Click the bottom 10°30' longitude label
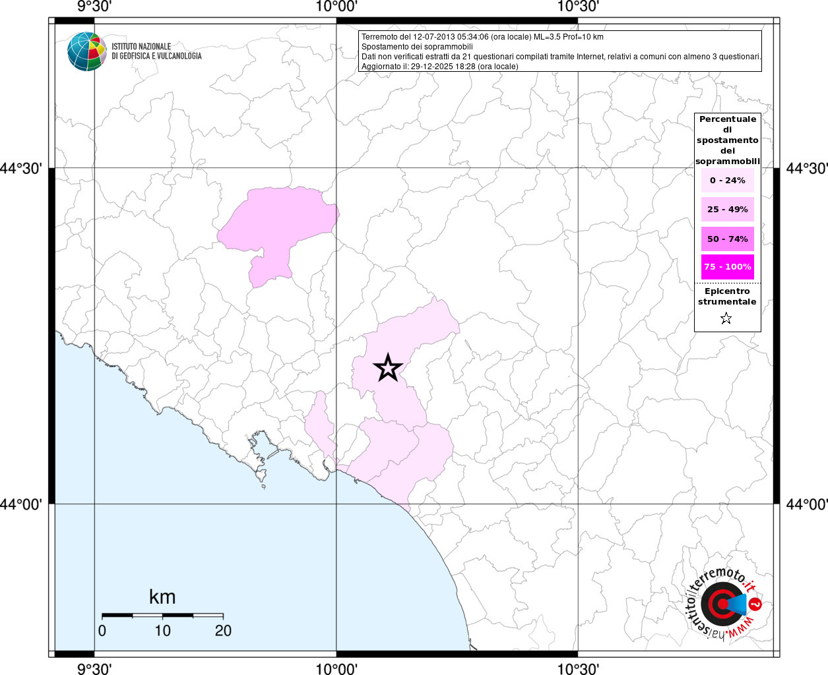This screenshot has width=828, height=675. (578, 668)
